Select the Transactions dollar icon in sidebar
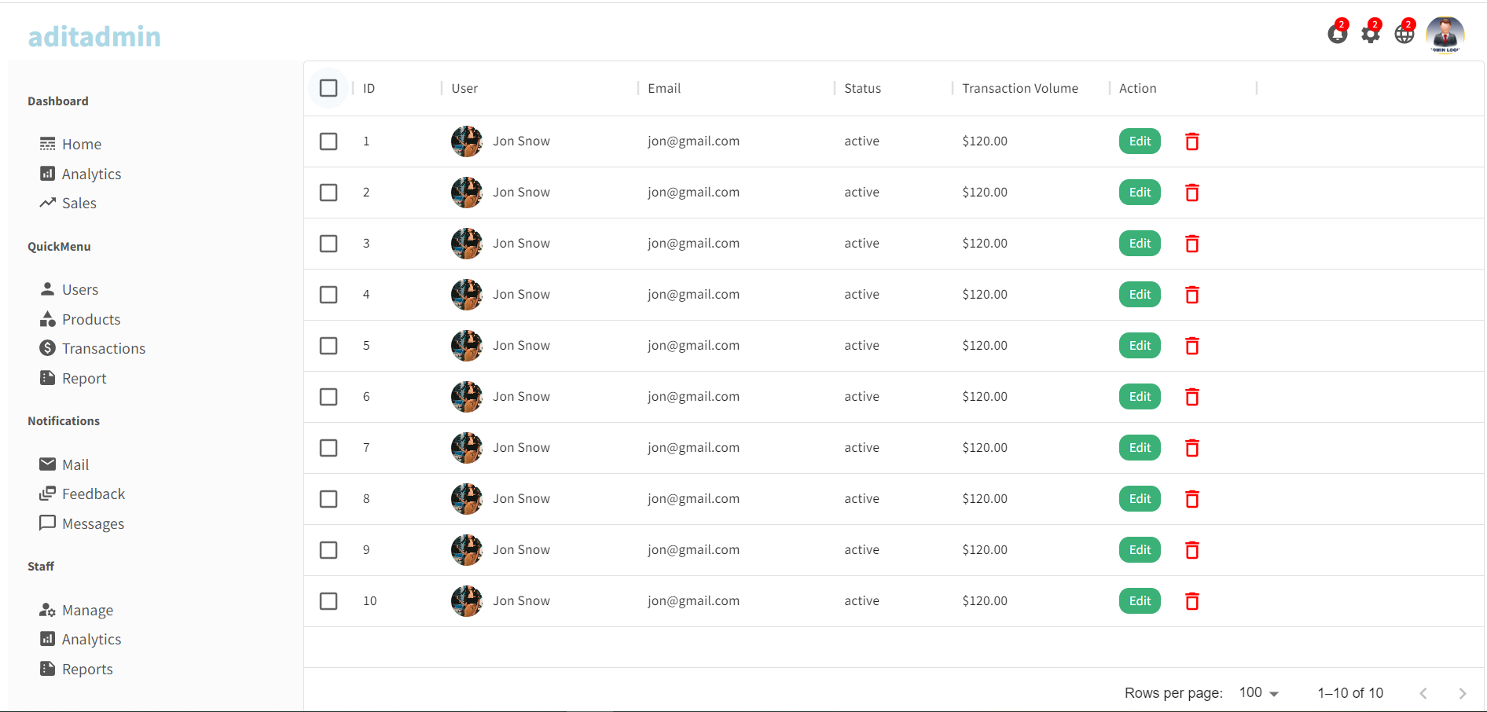This screenshot has height=712, width=1487. coord(48,347)
